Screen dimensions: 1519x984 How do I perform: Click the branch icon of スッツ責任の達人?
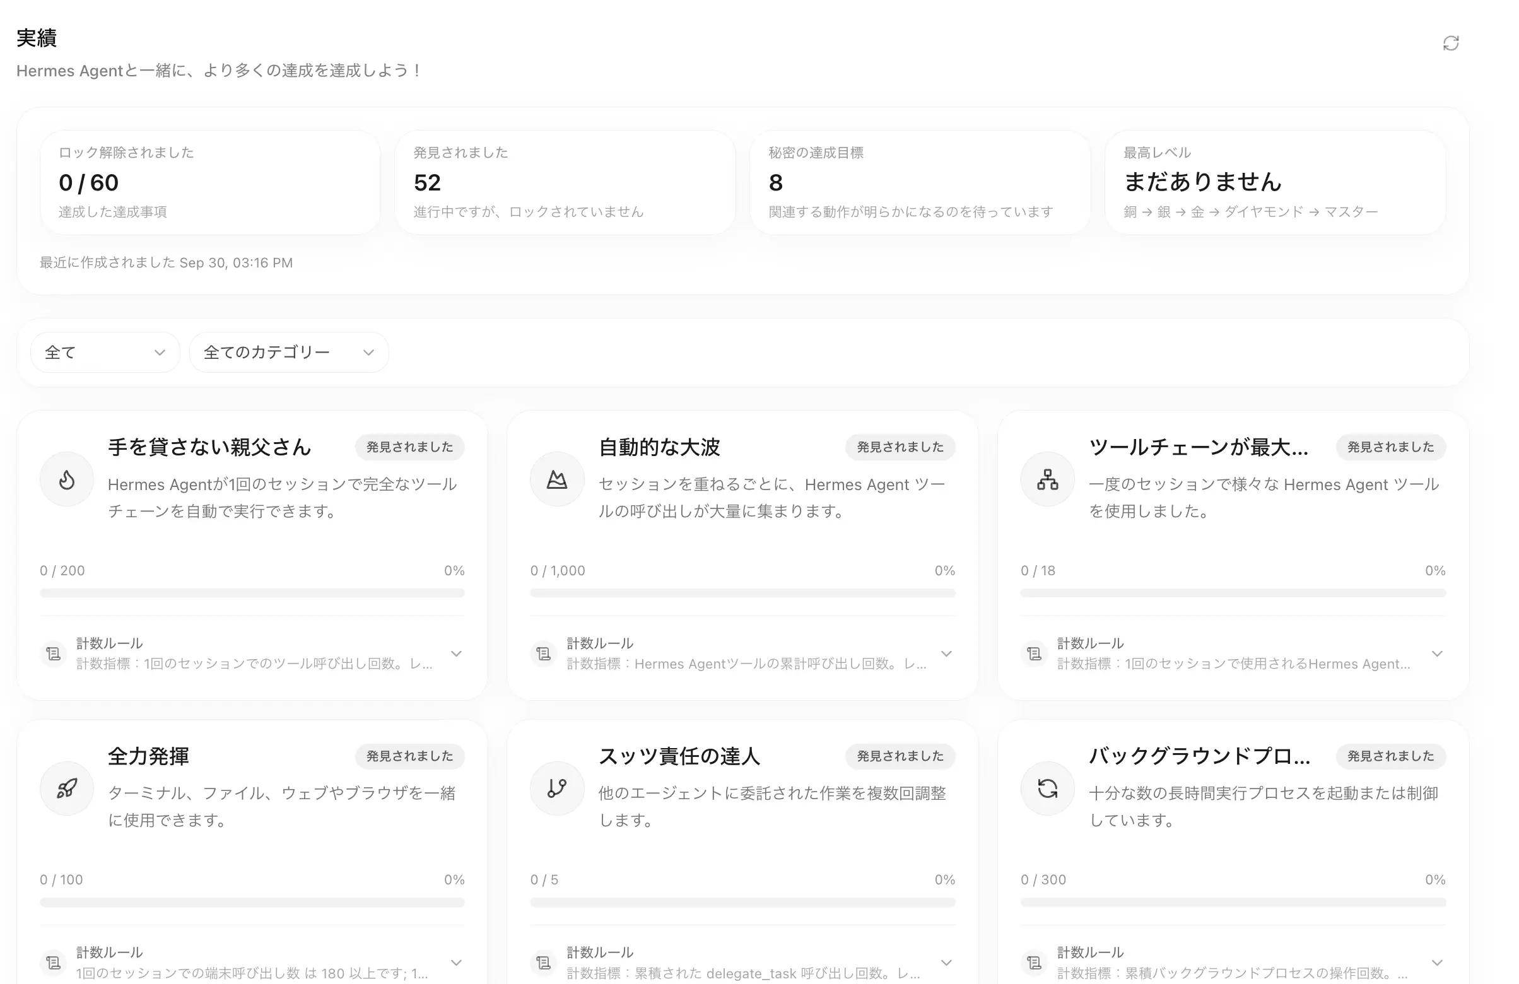pyautogui.click(x=557, y=788)
